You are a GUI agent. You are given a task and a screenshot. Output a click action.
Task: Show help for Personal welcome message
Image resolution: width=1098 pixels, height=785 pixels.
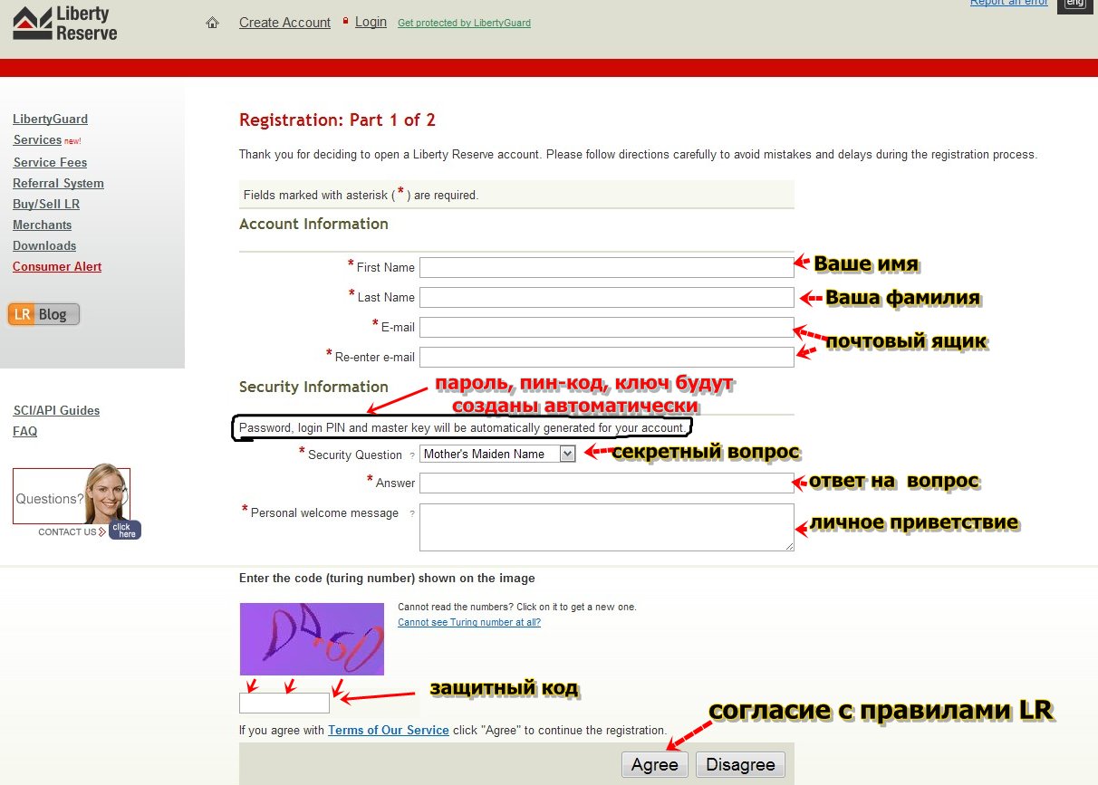(x=411, y=513)
